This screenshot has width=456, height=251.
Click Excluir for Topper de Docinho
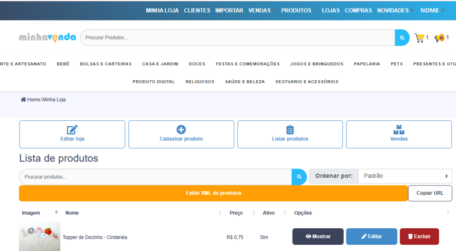tap(419, 236)
